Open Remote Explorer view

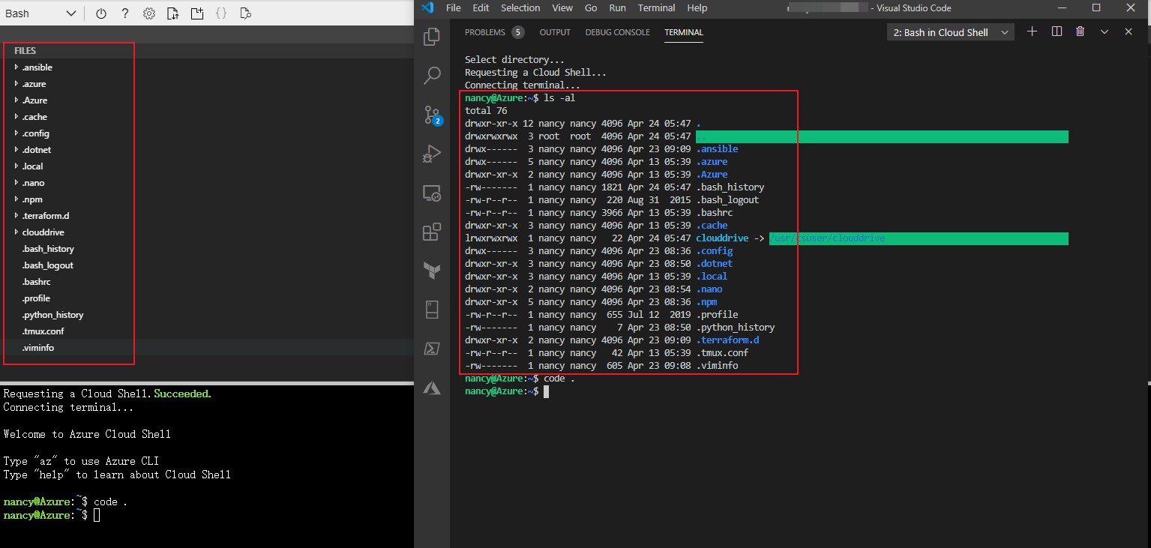tap(432, 193)
